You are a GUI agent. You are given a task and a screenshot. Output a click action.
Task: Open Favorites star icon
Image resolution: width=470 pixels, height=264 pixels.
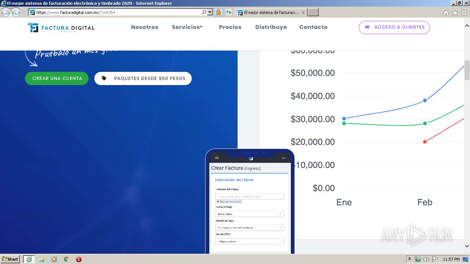pos(455,13)
